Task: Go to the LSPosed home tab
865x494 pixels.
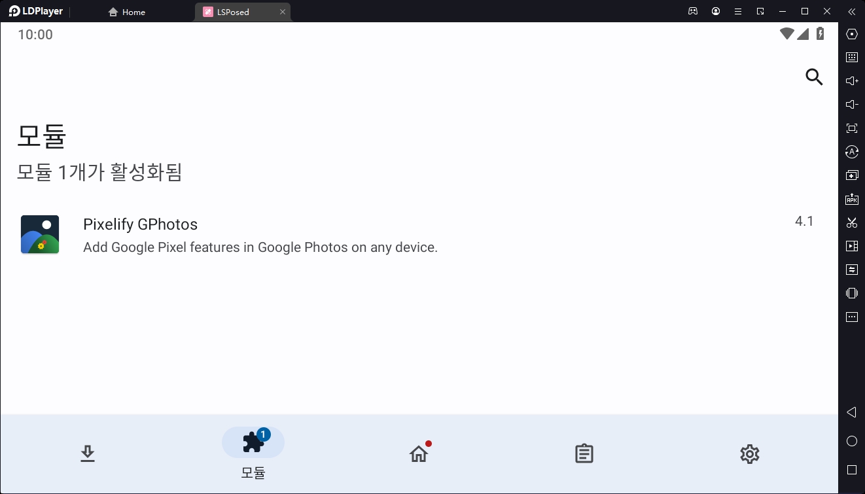Action: (419, 453)
